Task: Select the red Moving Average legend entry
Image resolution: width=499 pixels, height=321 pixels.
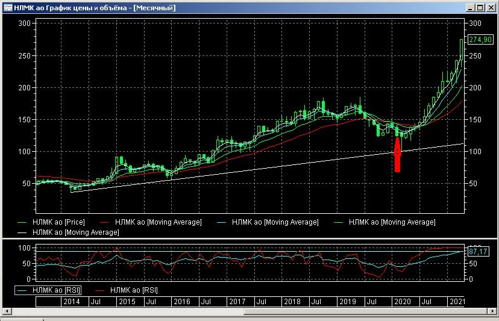Action: click(x=151, y=222)
